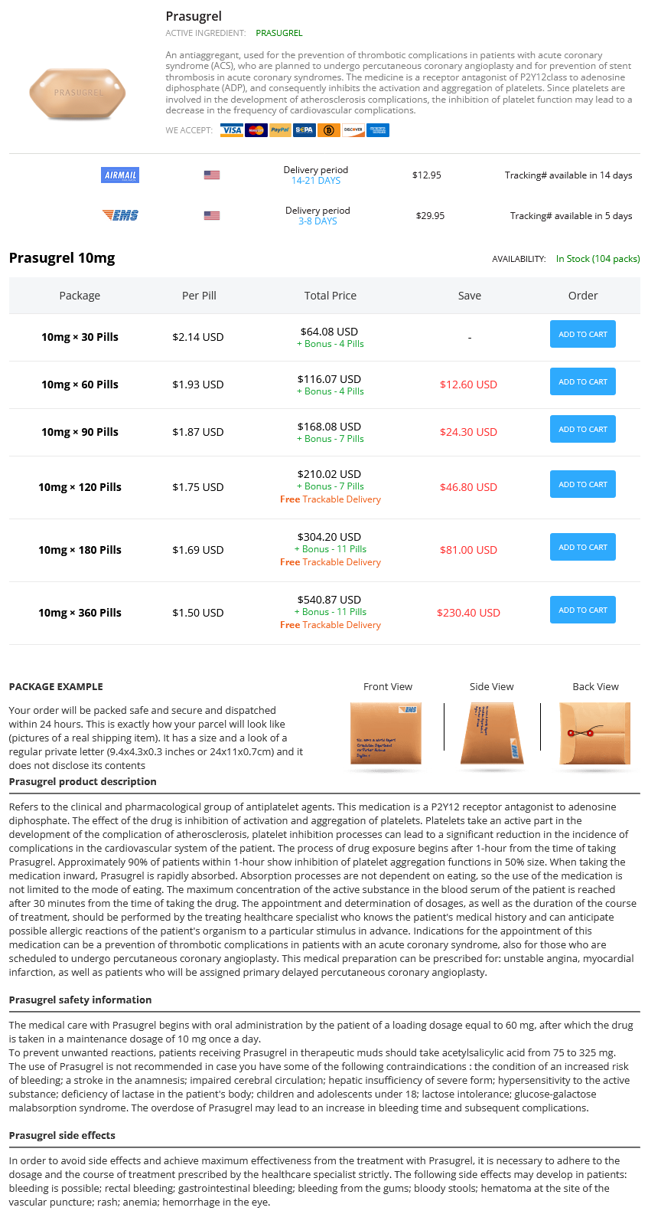The image size is (648, 1214).
Task: Click the Visa payment icon
Action: click(232, 130)
